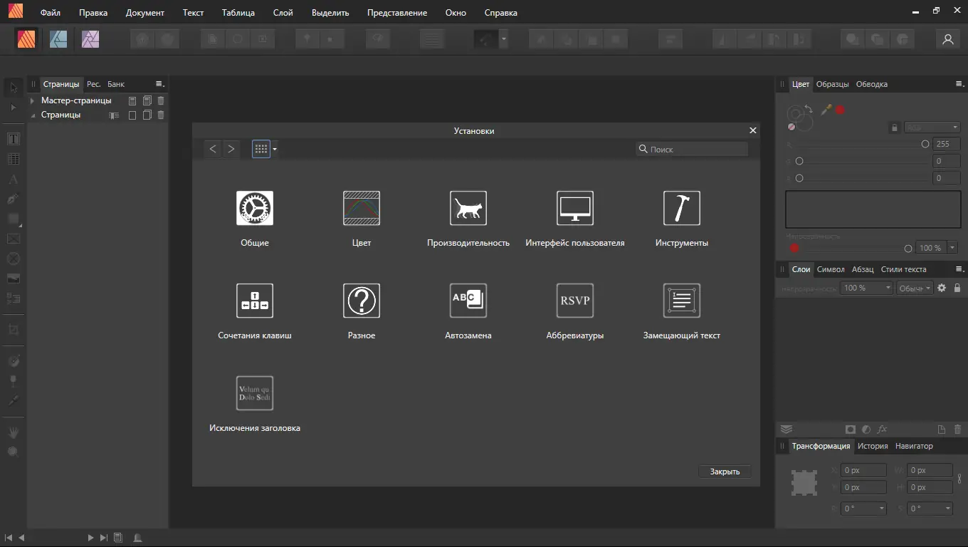This screenshot has height=547, width=968.
Task: Open the Аббревиатуры RSVP icon
Action: [575, 301]
